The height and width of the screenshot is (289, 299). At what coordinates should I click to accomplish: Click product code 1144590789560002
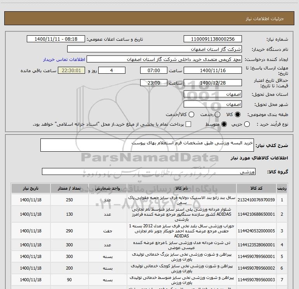[256, 268]
